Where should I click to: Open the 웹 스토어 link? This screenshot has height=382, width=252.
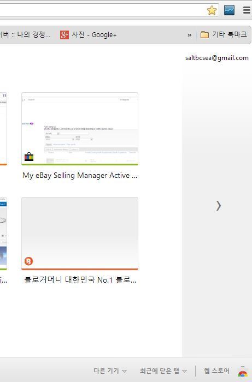click(216, 371)
